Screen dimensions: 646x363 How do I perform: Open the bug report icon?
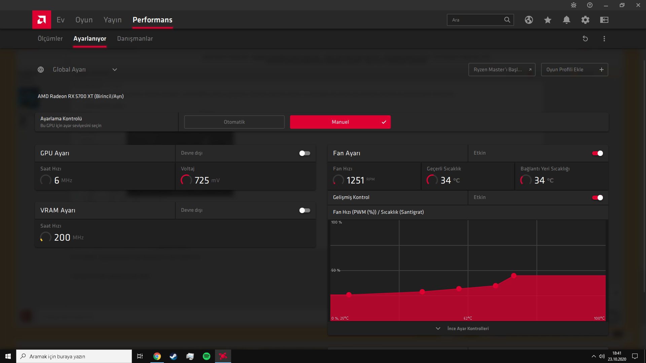coord(574,5)
